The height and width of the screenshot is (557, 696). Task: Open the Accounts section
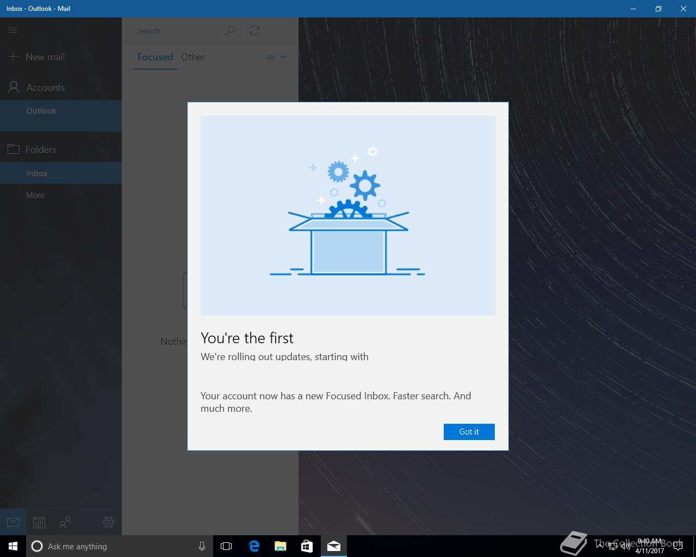[x=61, y=87]
